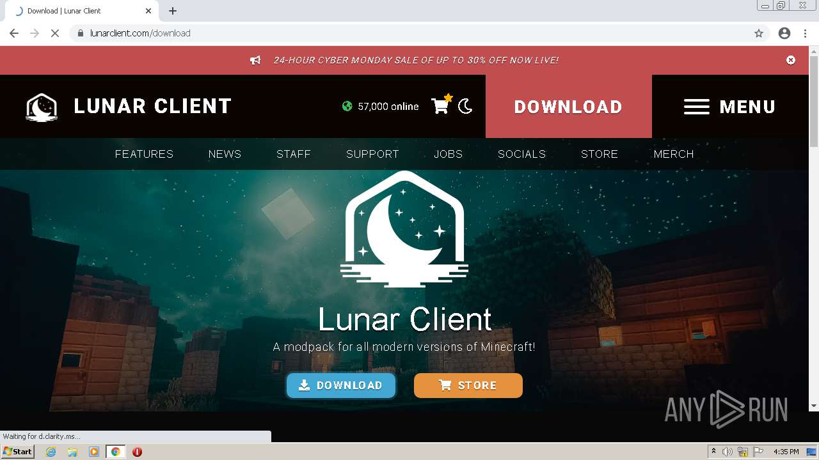Toggle dark mode moon icon

click(x=465, y=107)
